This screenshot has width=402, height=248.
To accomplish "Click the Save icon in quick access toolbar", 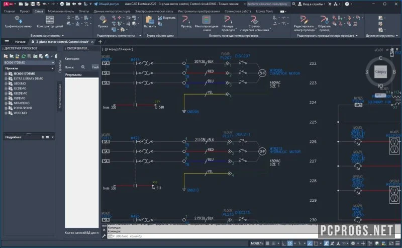I will [33, 4].
